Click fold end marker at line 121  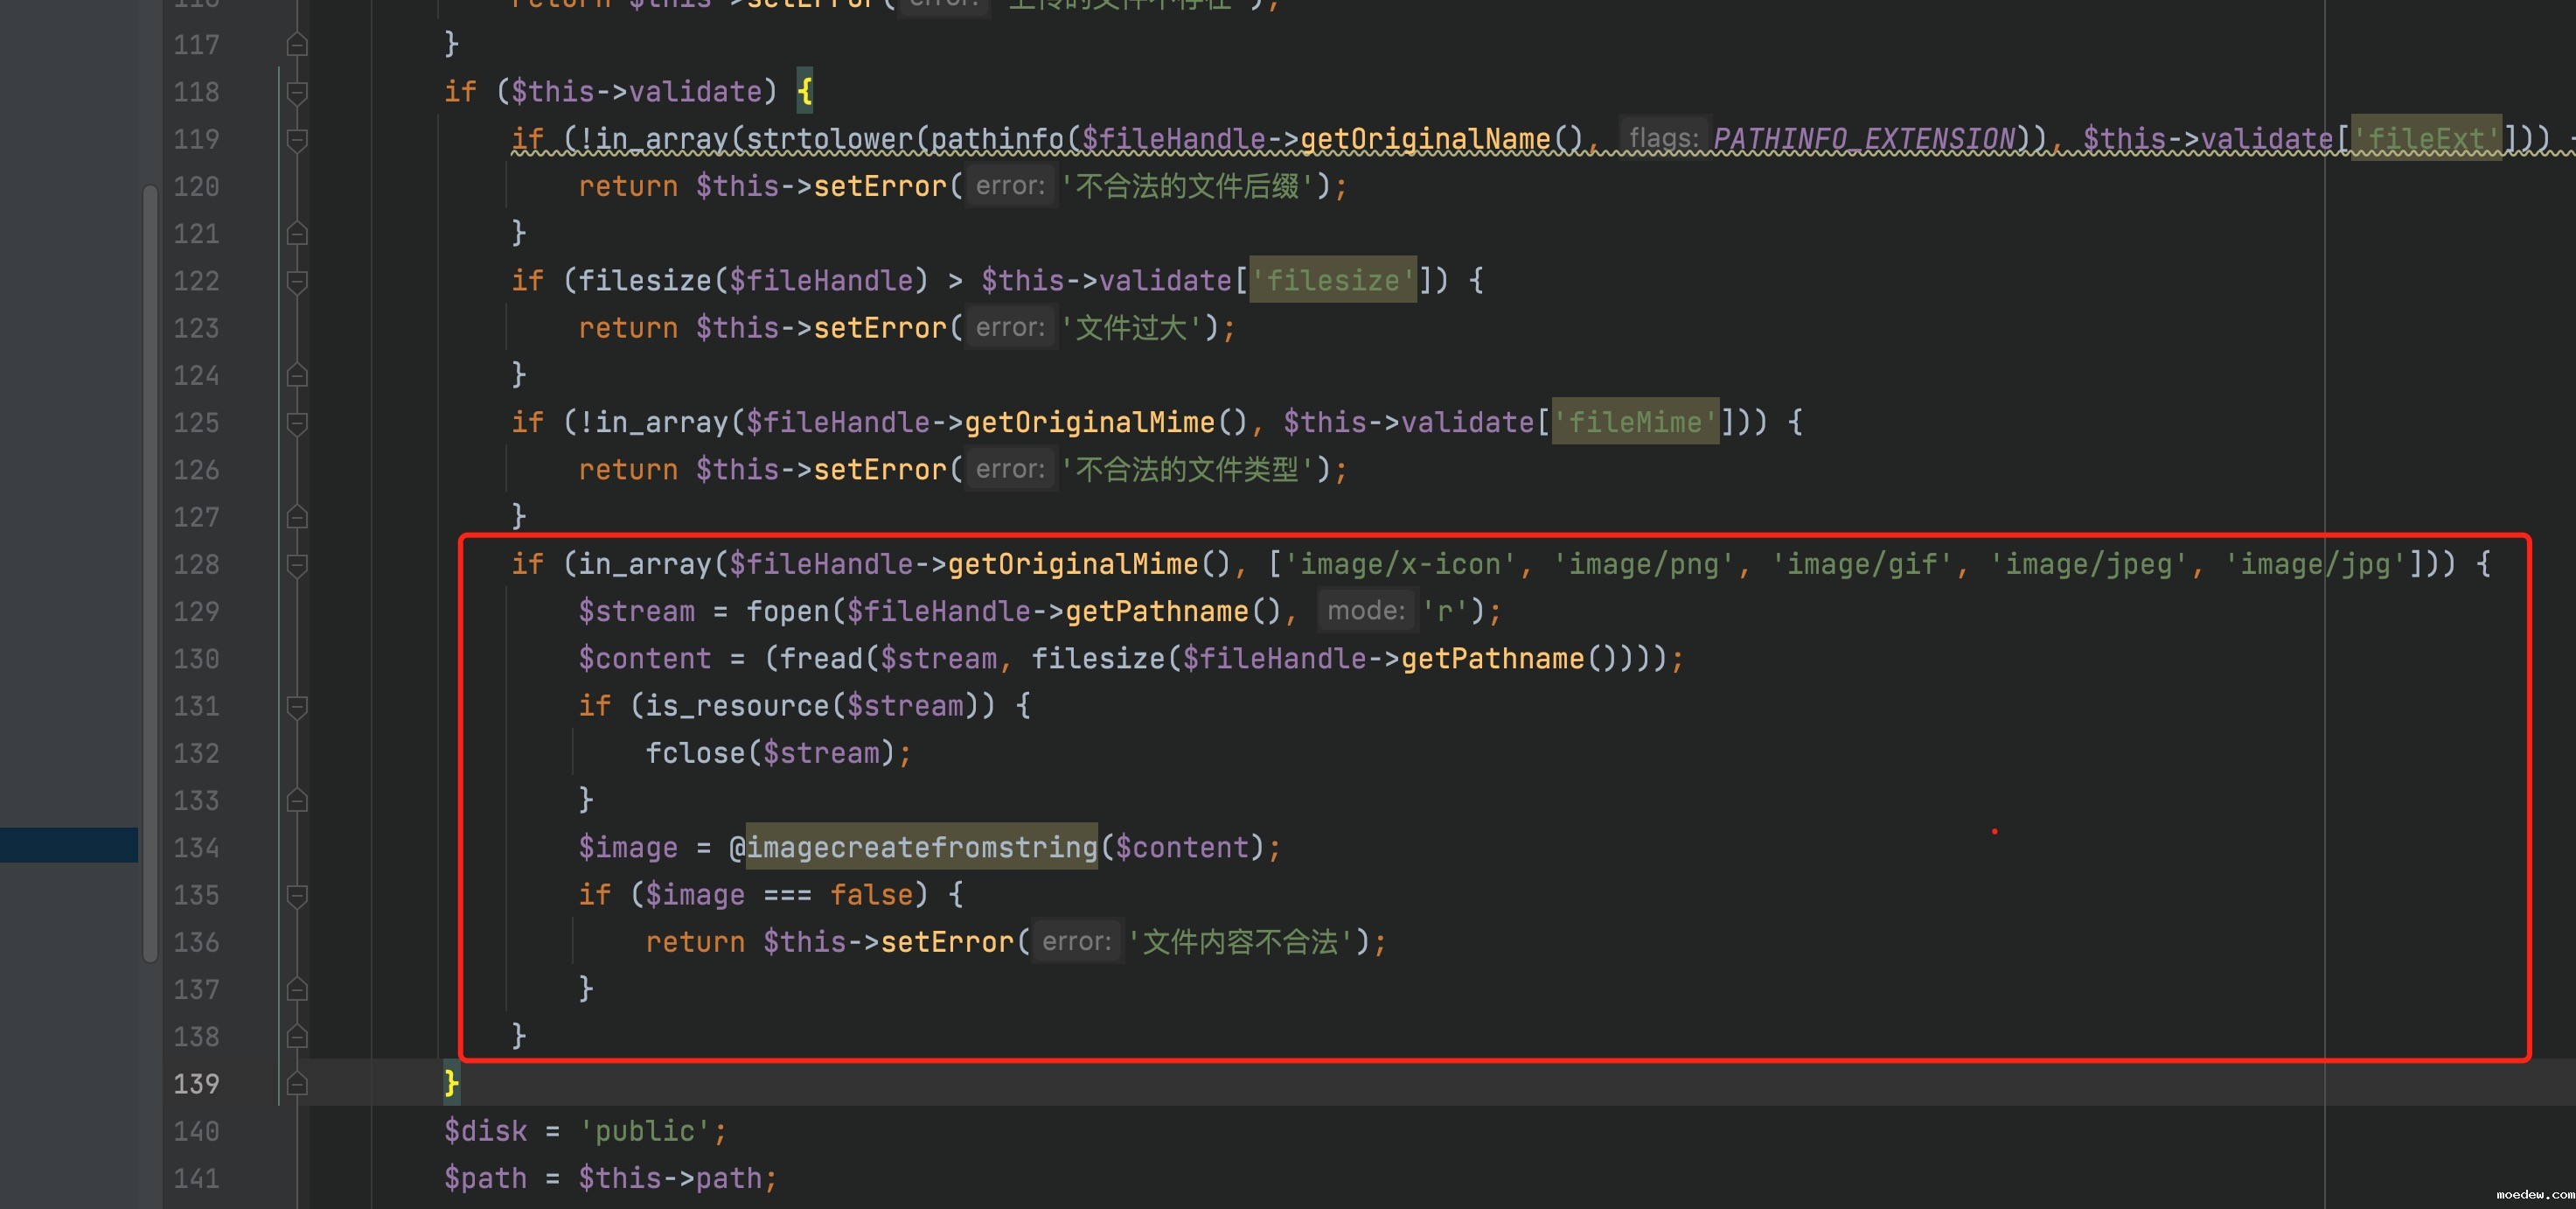point(296,234)
